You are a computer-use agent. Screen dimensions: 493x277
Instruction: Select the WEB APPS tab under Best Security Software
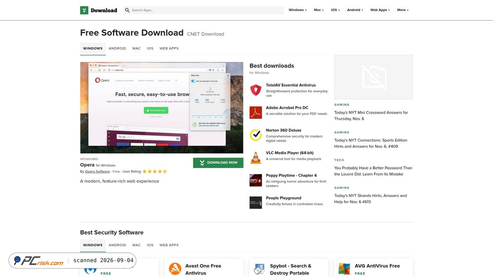169,245
